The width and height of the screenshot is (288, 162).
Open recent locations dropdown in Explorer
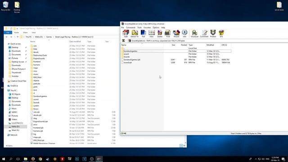click(14, 37)
